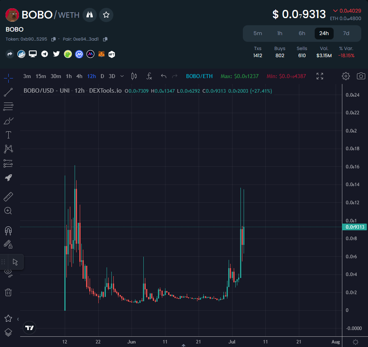Copy the pair address 0xe94...3ad1
368x347 pixels.
(105, 39)
